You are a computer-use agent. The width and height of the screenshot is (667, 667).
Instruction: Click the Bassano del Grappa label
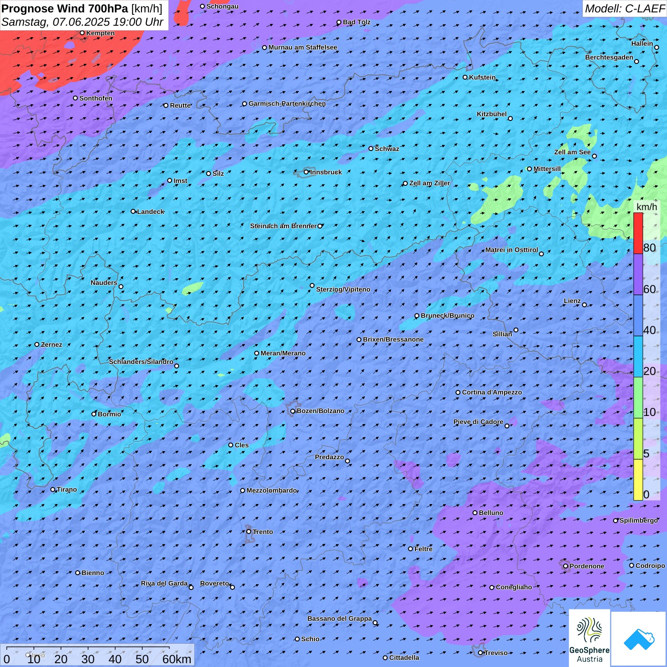[x=340, y=618]
